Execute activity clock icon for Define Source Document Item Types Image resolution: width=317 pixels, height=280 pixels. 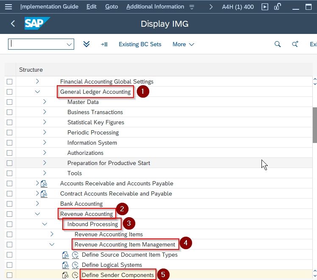click(x=75, y=255)
